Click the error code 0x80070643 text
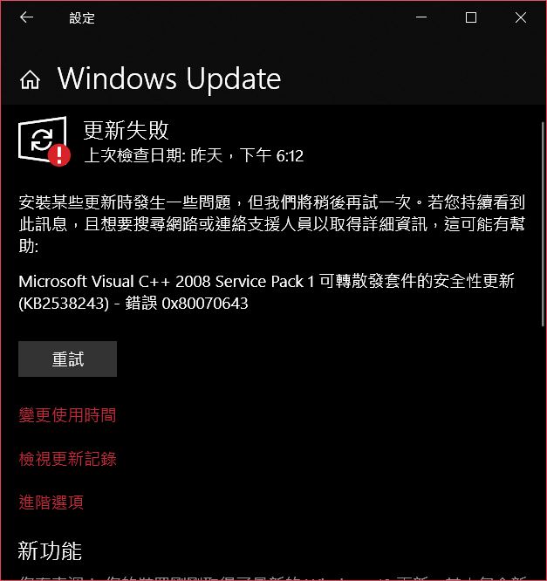Screen dimensions: 547x581 [x=205, y=304]
